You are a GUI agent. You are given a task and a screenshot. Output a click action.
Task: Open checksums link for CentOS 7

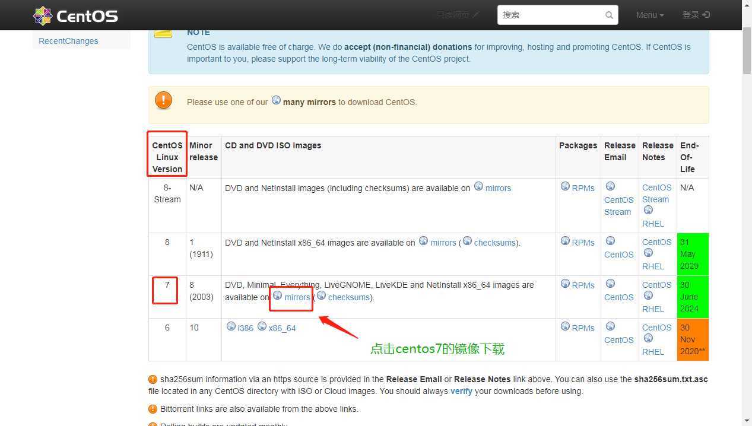348,297
